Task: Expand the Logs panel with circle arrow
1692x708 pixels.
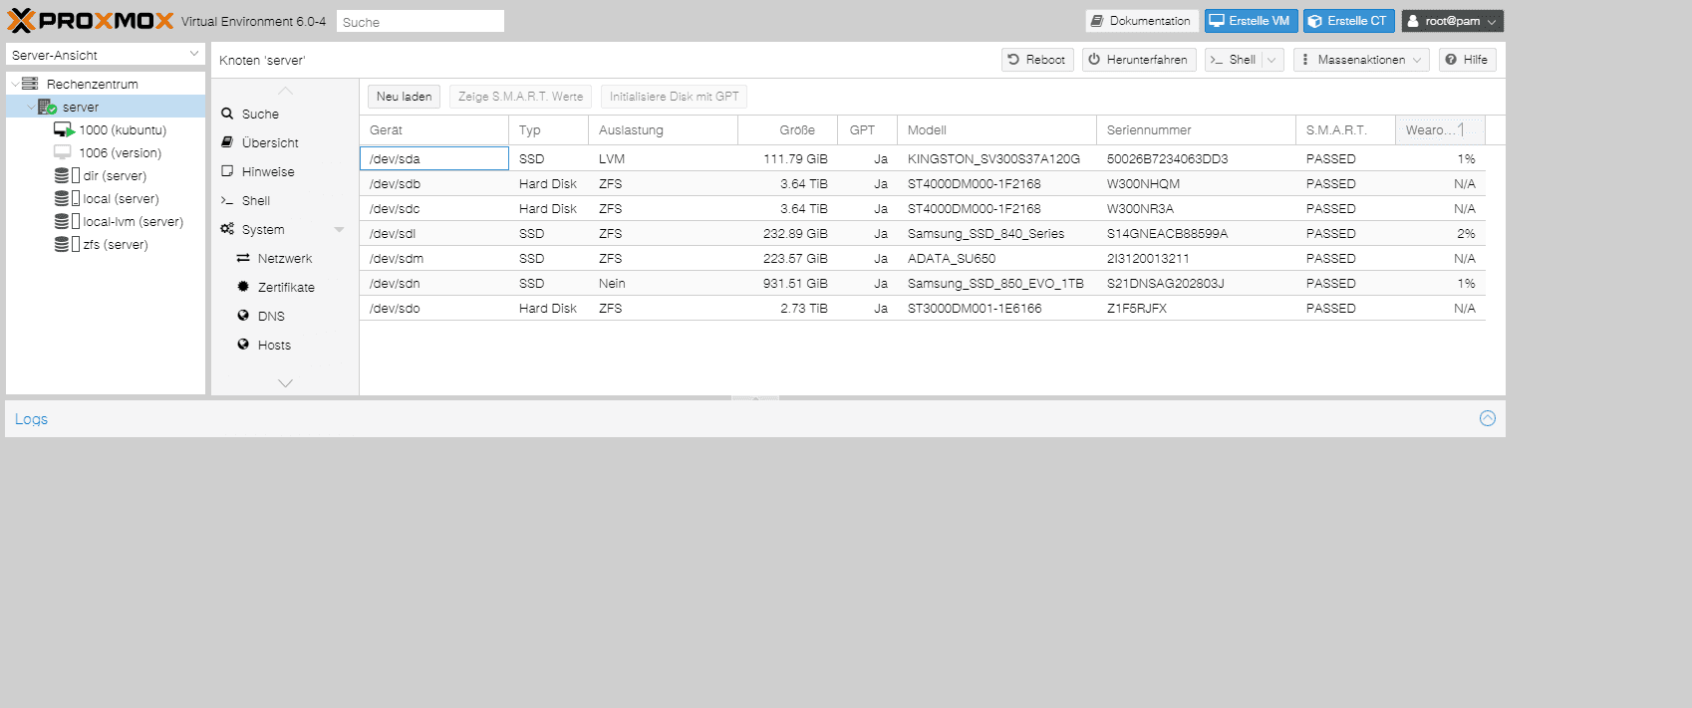Action: (1488, 418)
